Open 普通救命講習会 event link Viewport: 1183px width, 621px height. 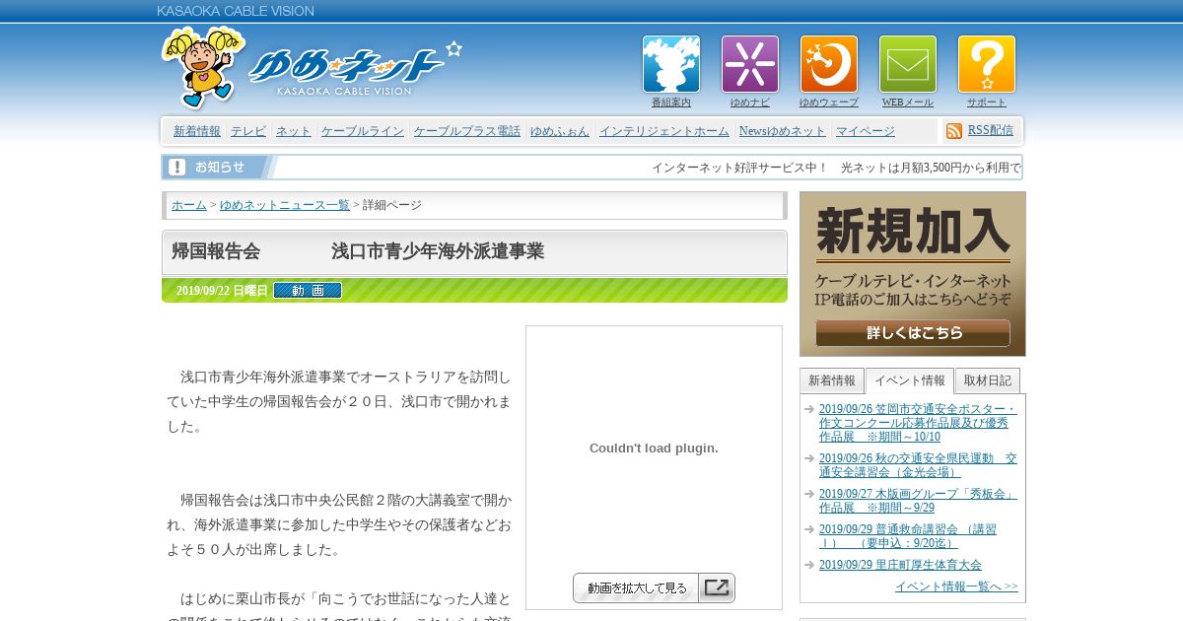pos(908,536)
